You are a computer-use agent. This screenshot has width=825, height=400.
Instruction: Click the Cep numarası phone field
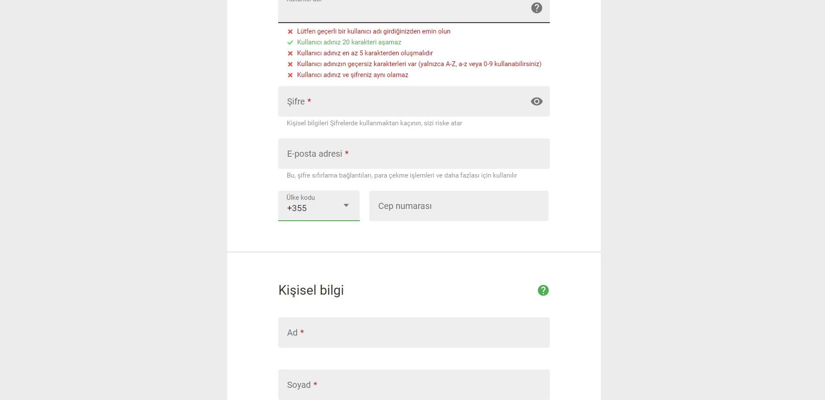pyautogui.click(x=459, y=206)
